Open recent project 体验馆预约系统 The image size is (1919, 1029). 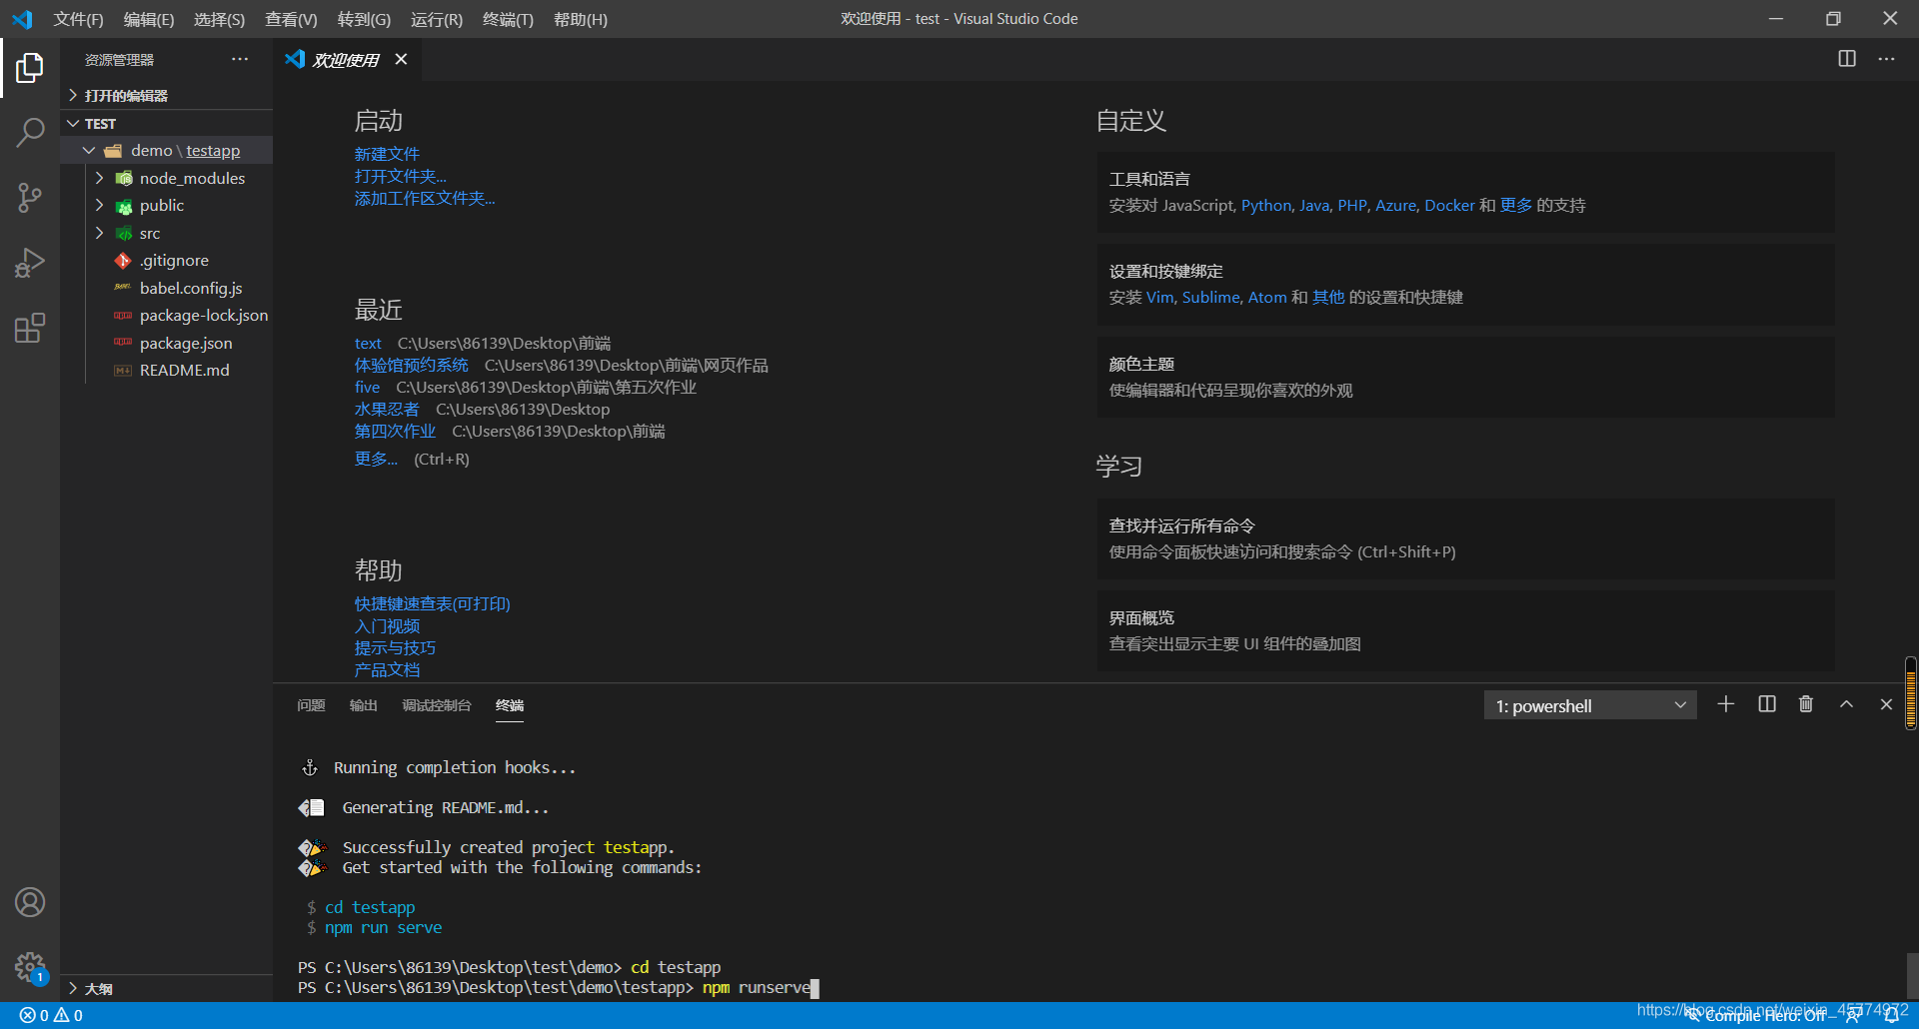click(412, 365)
